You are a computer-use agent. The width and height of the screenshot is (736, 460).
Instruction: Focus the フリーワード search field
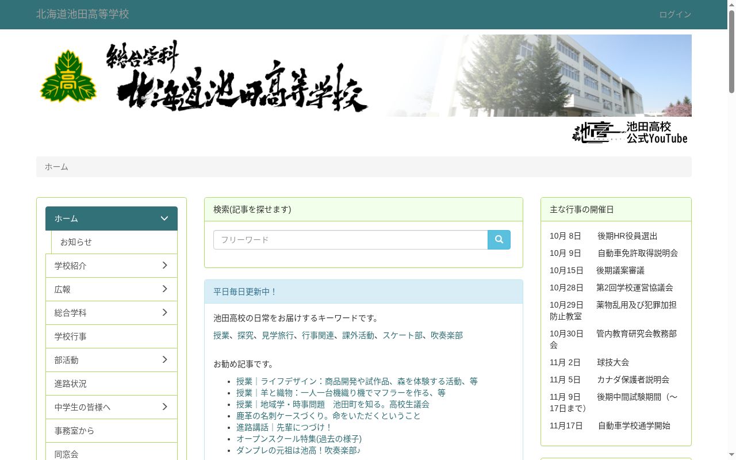pos(351,240)
